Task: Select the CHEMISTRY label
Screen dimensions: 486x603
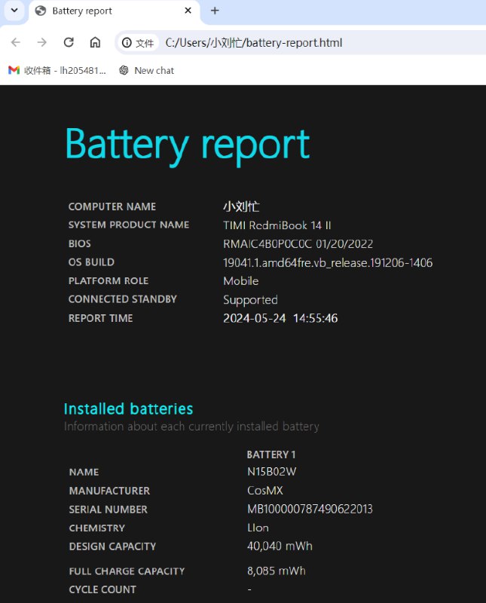Action: (x=97, y=528)
